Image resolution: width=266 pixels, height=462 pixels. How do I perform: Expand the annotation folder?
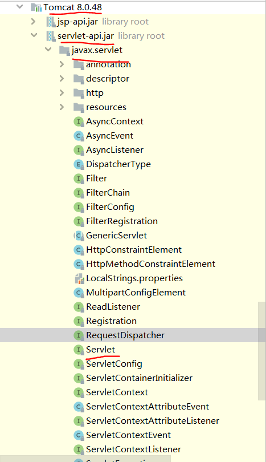point(62,64)
